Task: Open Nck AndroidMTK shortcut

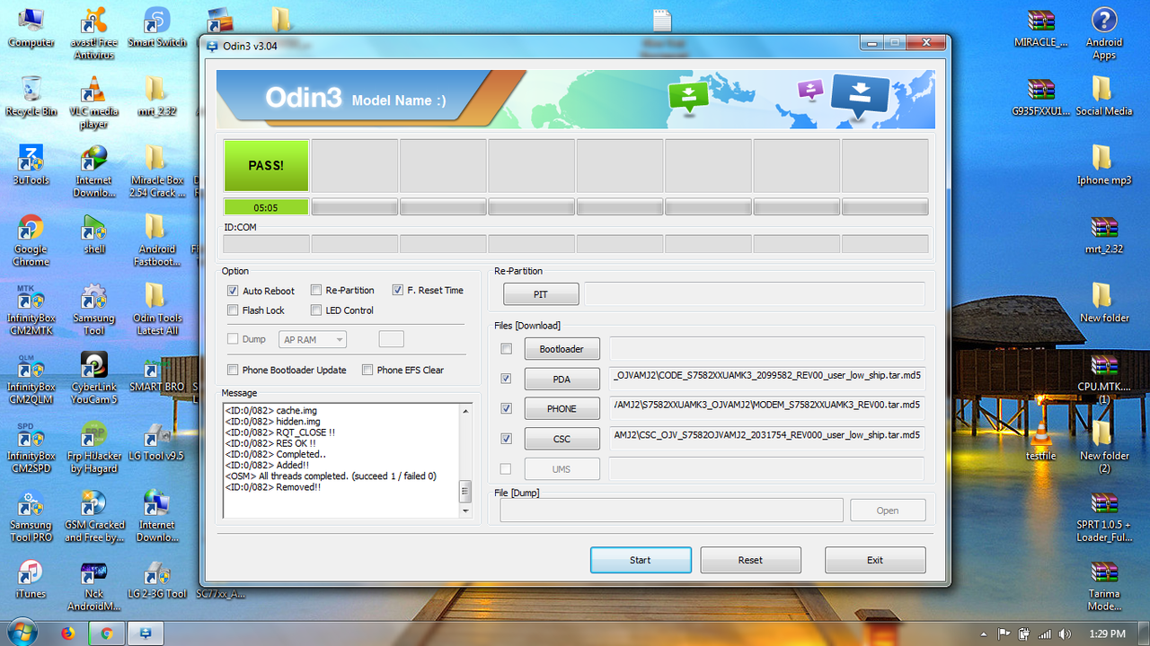Action: tap(93, 585)
